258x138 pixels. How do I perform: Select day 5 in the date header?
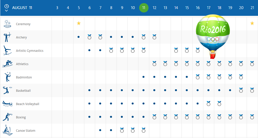click(79, 8)
